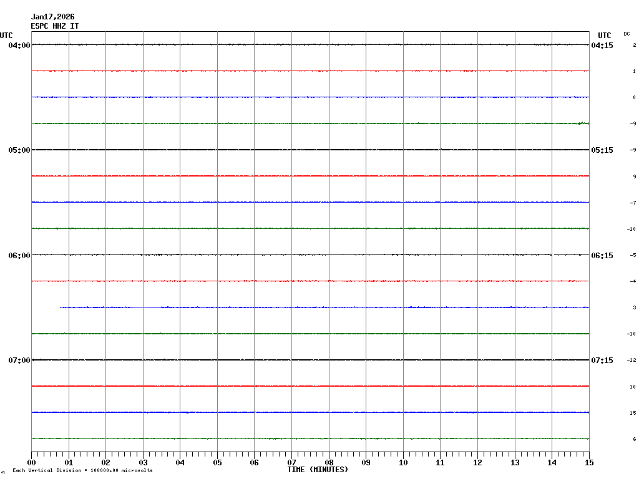Select the ESPC HHZ IT station label

pyautogui.click(x=55, y=26)
